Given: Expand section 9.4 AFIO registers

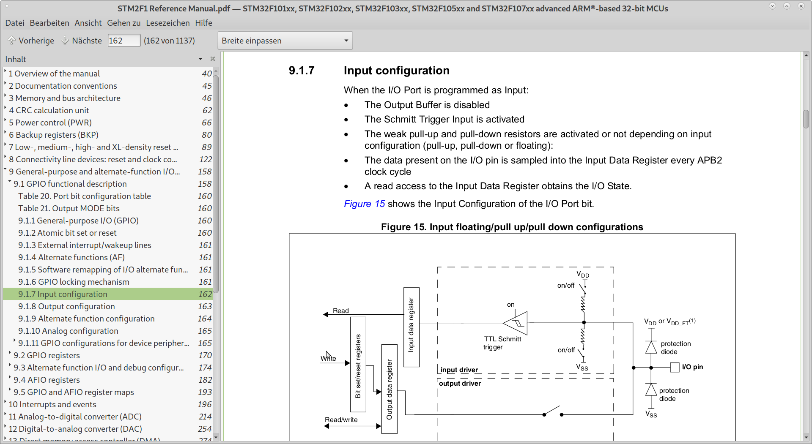Looking at the screenshot, I should (10, 378).
